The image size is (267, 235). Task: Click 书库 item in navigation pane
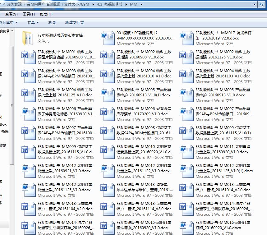5,131
